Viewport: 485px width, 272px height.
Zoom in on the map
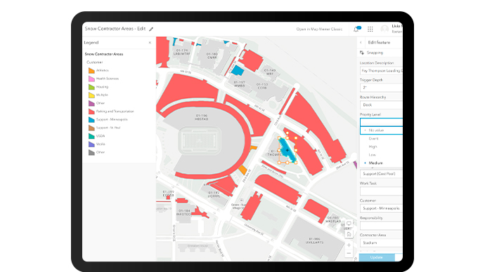coord(349,245)
